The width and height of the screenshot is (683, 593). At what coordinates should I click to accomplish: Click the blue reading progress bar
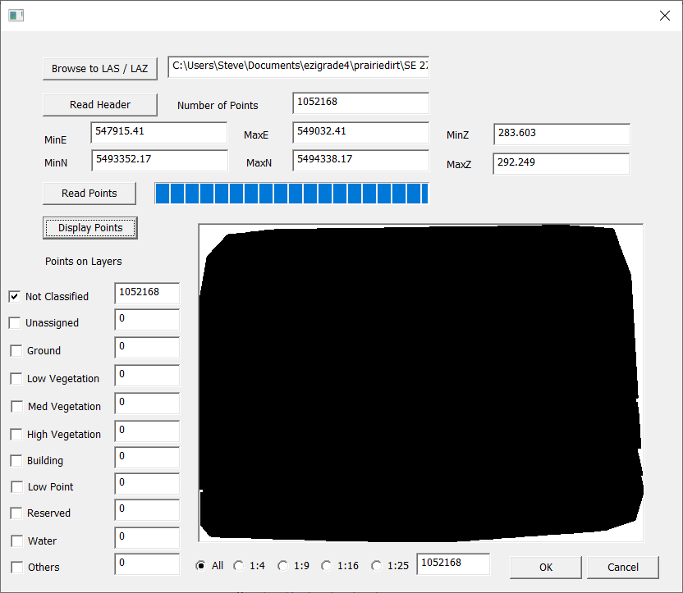(x=291, y=194)
